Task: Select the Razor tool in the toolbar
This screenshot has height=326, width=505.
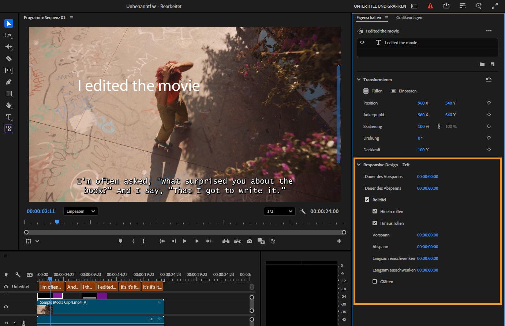Action: pyautogui.click(x=9, y=58)
